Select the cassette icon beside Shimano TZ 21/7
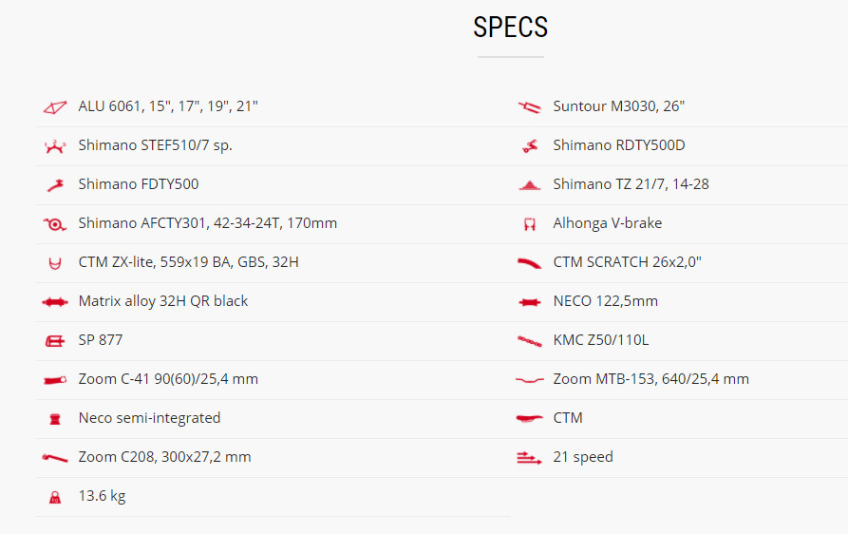This screenshot has width=848, height=534. 530,185
